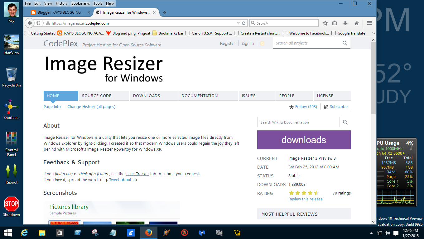Show your bookmarks list icon
This screenshot has width=424, height=239.
(x=335, y=23)
